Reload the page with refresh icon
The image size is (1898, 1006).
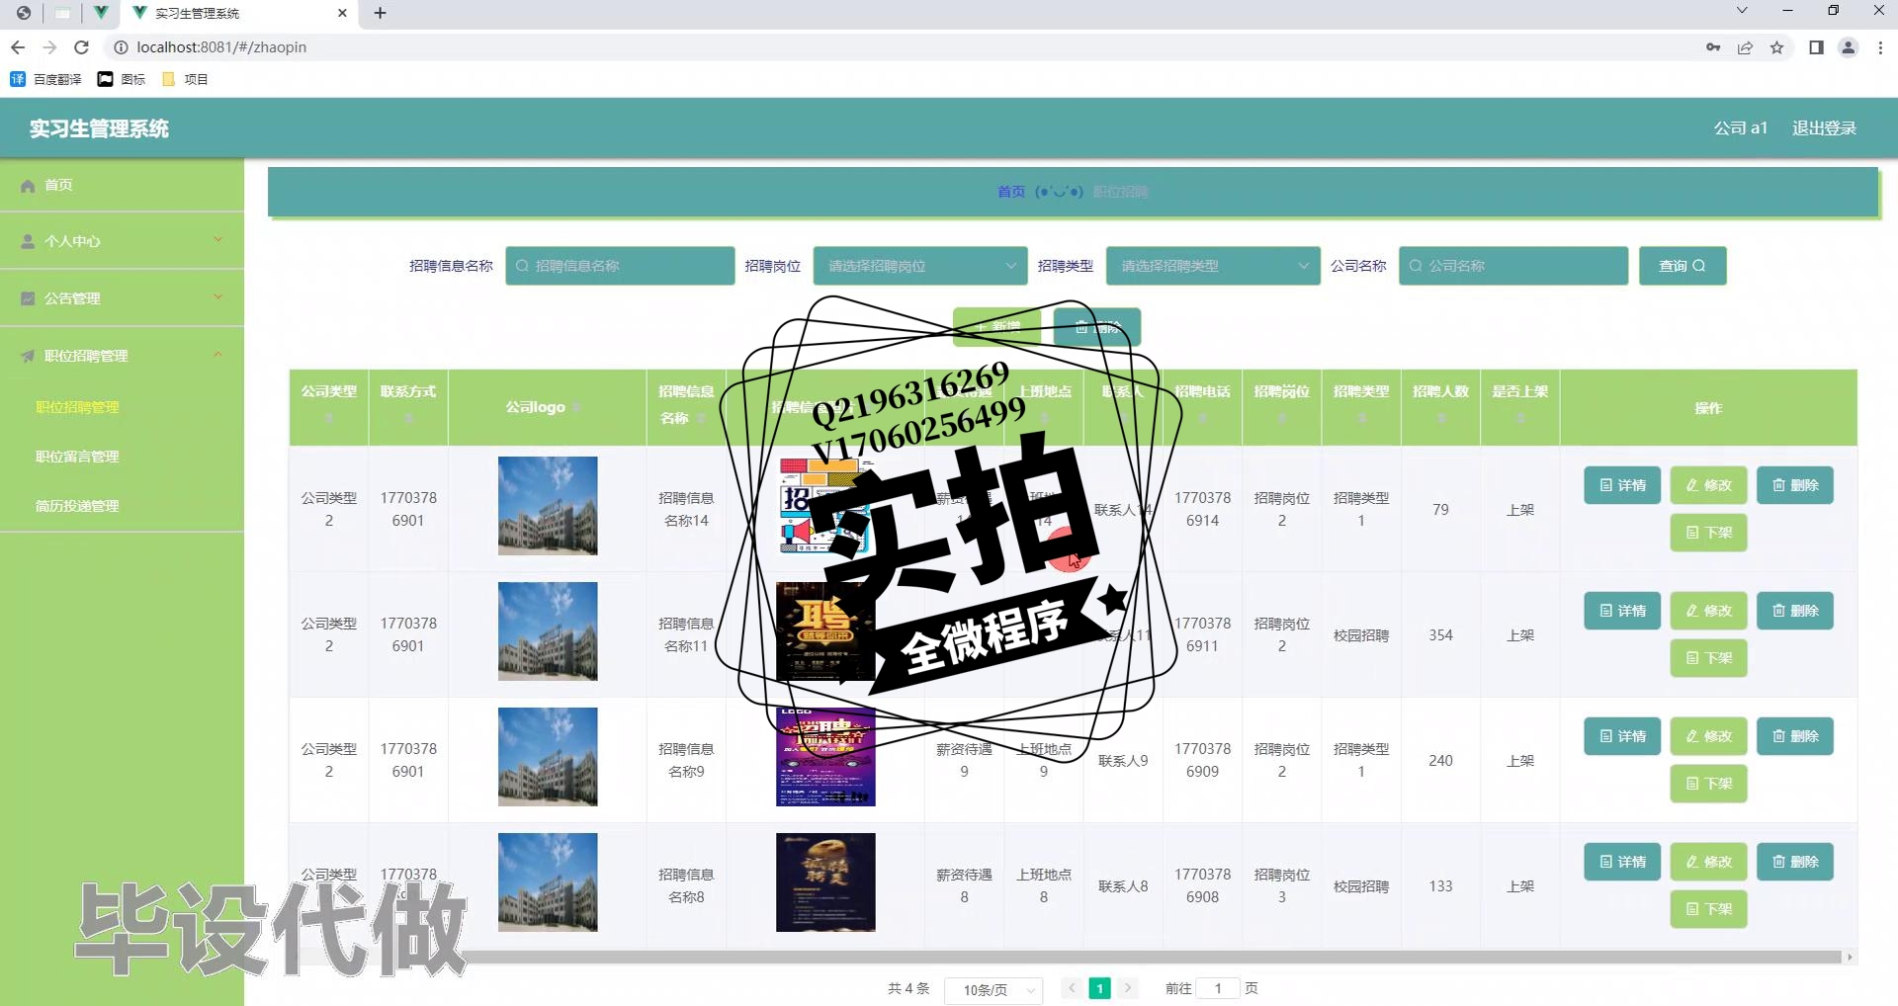point(82,47)
